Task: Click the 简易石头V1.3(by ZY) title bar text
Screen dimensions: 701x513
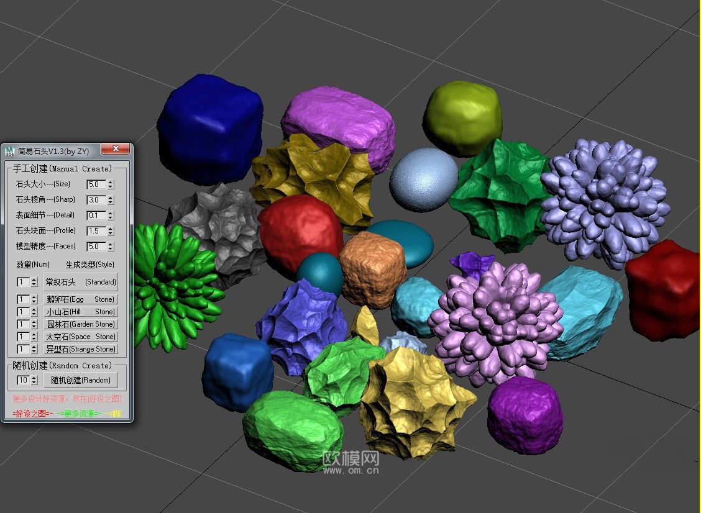Action: (x=53, y=151)
